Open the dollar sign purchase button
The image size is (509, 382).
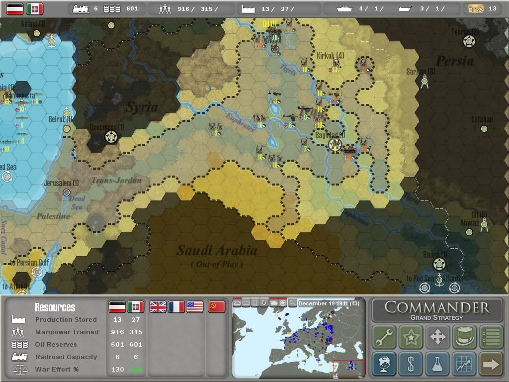(x=411, y=364)
